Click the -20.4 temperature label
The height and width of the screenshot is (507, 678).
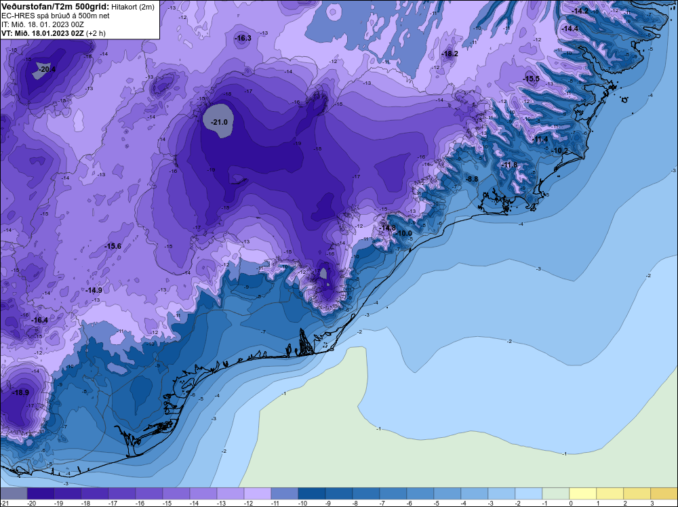coord(47,69)
